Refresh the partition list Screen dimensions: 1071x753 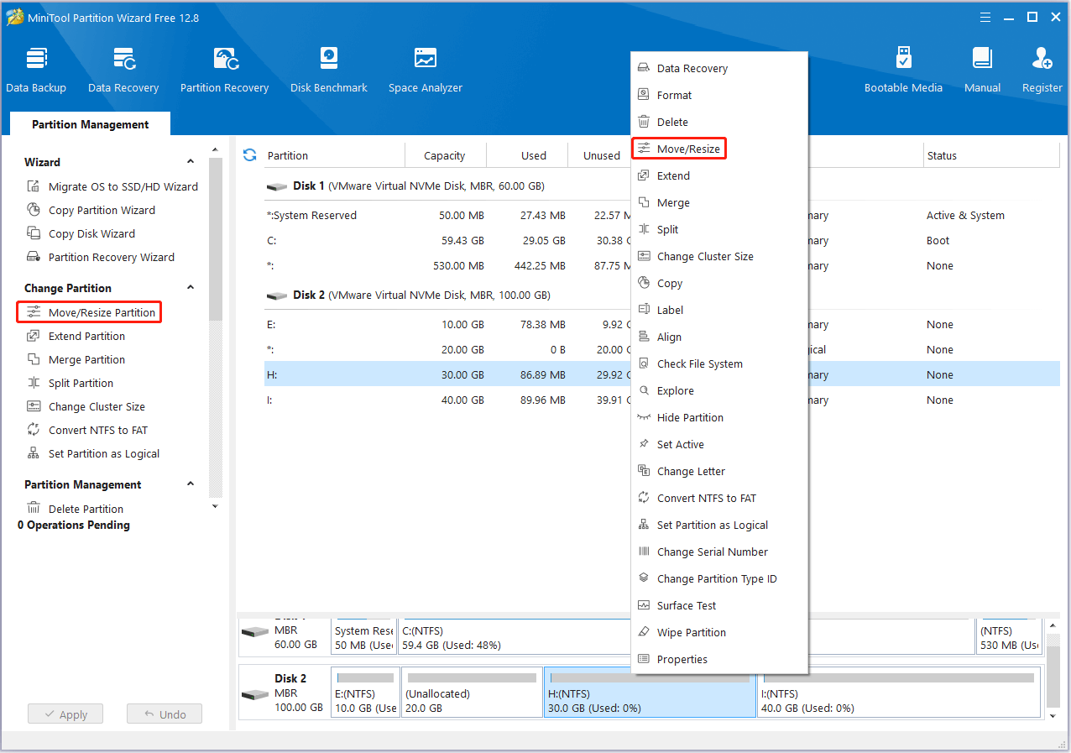click(249, 155)
